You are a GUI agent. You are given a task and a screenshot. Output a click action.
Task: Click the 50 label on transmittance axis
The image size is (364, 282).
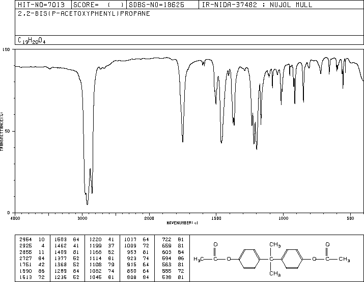coord(8,131)
